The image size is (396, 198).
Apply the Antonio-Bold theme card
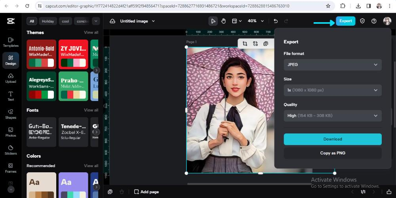click(x=42, y=54)
